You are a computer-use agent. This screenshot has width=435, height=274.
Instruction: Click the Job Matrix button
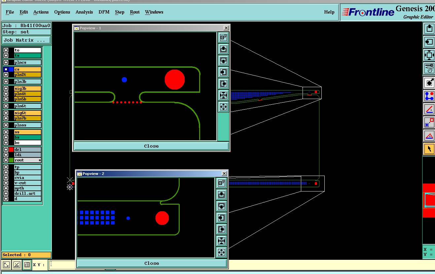tap(26, 40)
